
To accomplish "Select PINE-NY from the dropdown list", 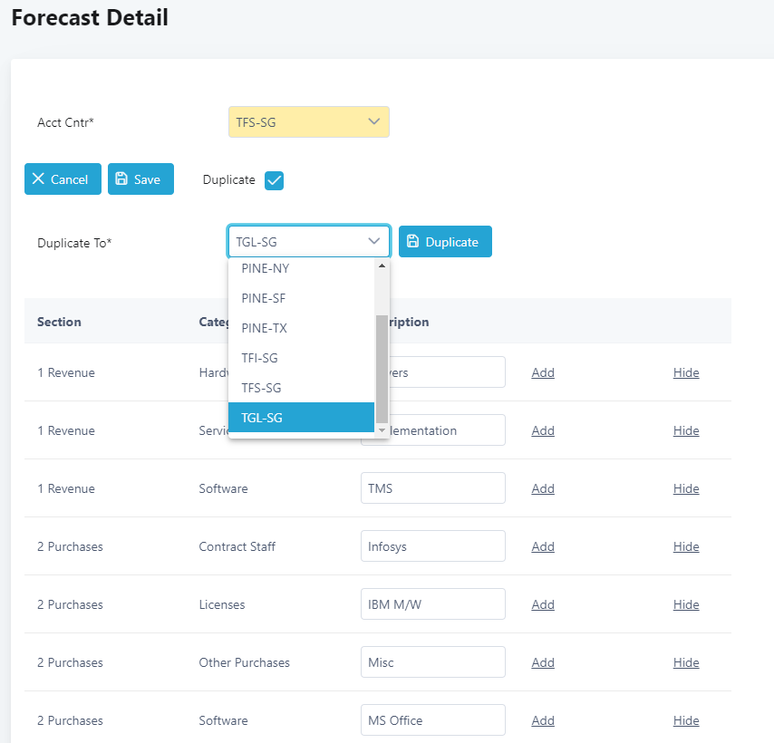I will (x=265, y=268).
